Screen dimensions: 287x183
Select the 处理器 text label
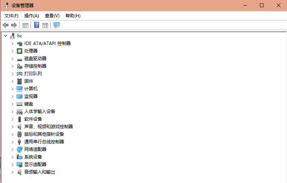tap(31, 51)
